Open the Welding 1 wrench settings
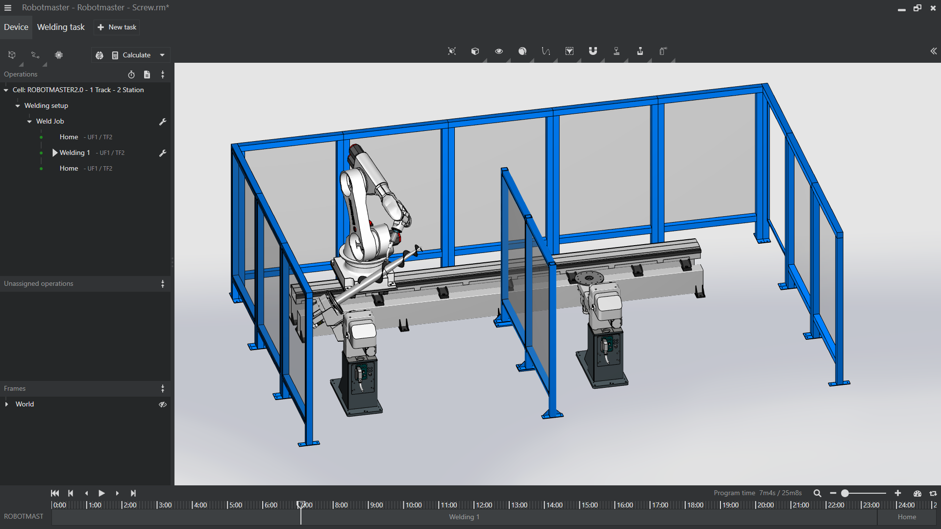 163,153
